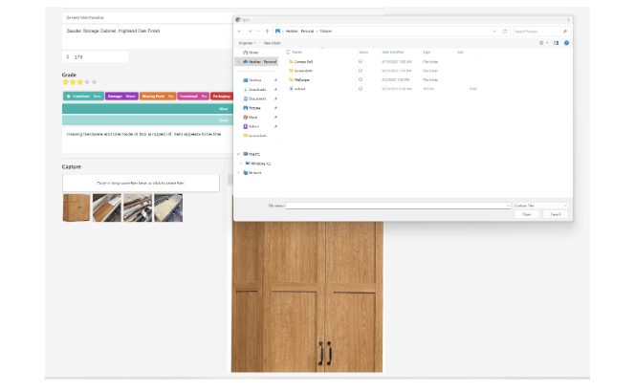The width and height of the screenshot is (635, 392).
Task: Expand the address bar path history
Action: coord(494,32)
